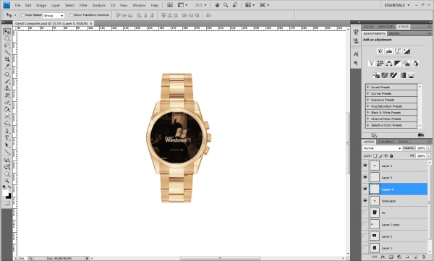Select the Crop tool
This screenshot has width=434, height=261.
point(7,59)
